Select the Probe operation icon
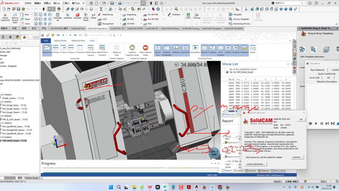The height and width of the screenshot is (191, 339). tap(93, 16)
